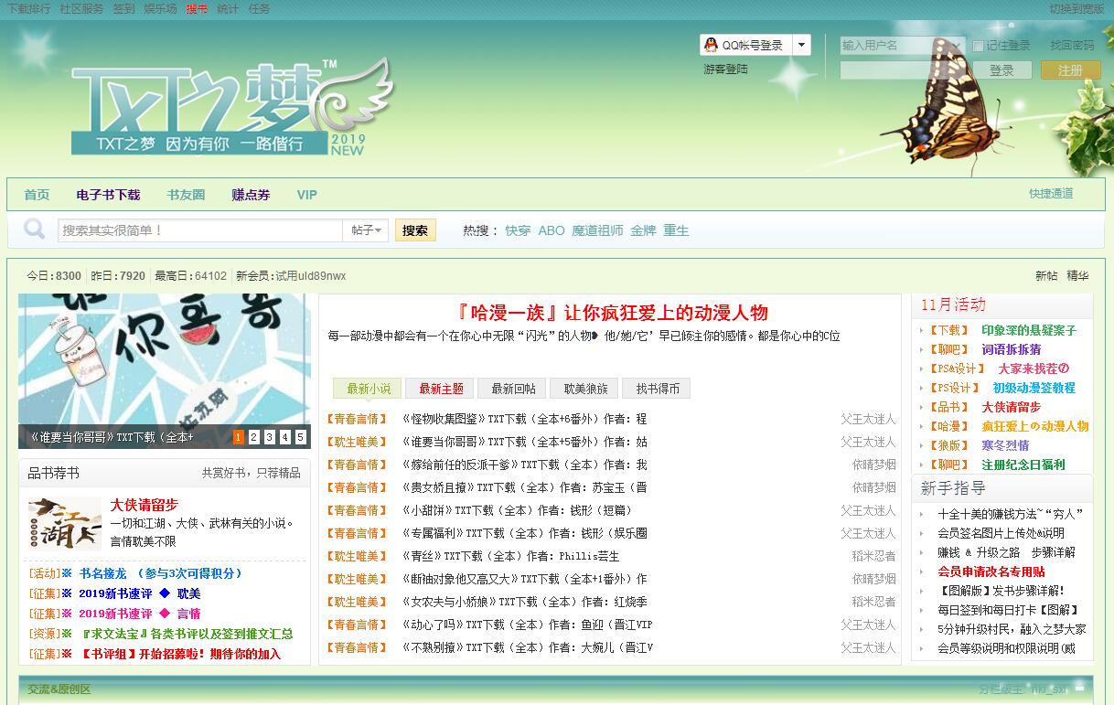Open the 快捷通道 link in the navigation bar
Viewport: 1114px width, 705px height.
[x=1050, y=194]
